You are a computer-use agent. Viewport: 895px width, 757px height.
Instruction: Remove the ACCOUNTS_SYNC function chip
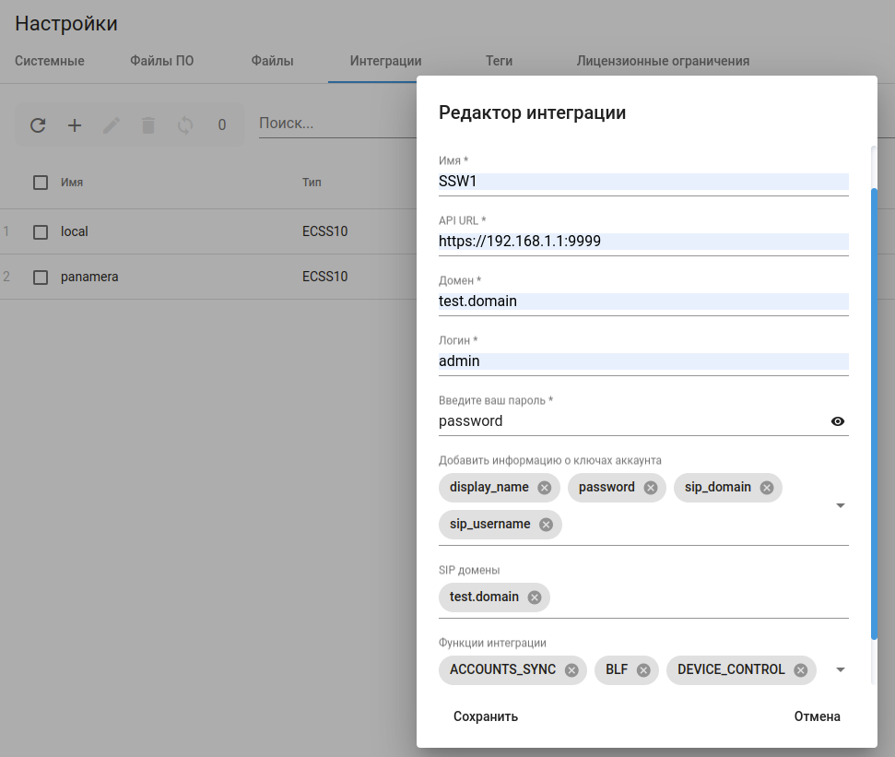(571, 670)
